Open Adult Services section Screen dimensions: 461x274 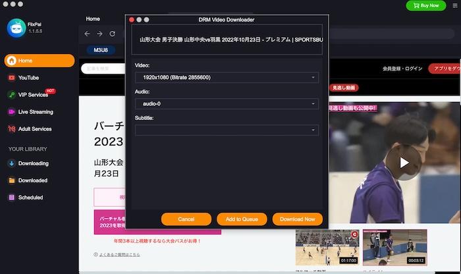tap(35, 129)
